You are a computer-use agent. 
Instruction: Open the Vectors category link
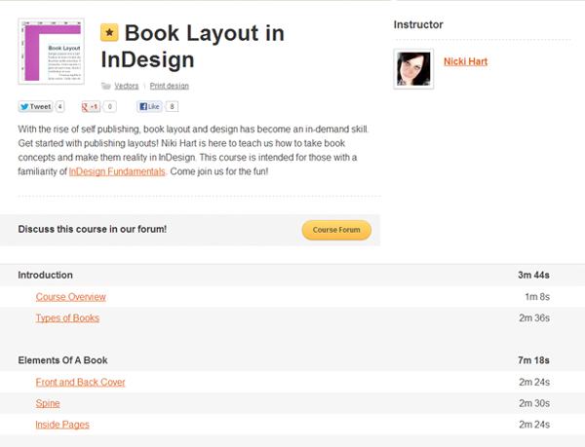(127, 86)
